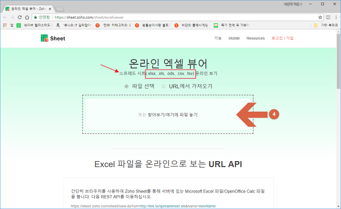Open the '후니의 IT 길라잡이' bookmark
The image size is (341, 209).
[74, 26]
